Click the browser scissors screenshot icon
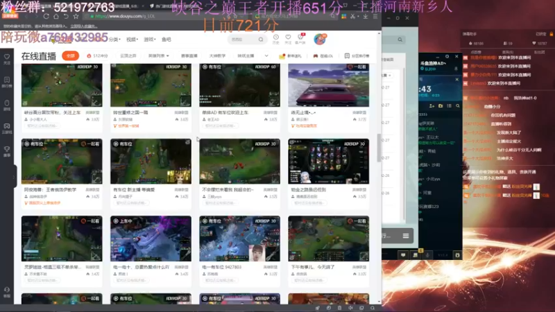The width and height of the screenshot is (555, 312). 353,16
